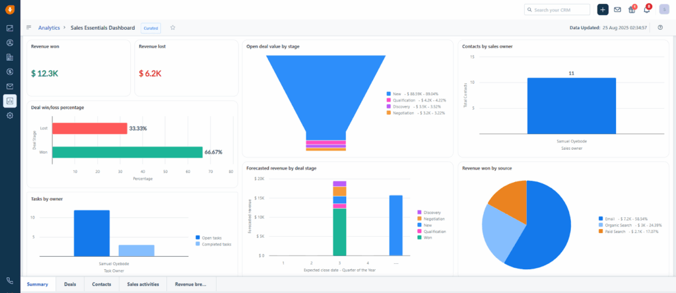Click the phone icon at sidebar bottom
Viewport: 676px width, 293px height.
(x=10, y=280)
